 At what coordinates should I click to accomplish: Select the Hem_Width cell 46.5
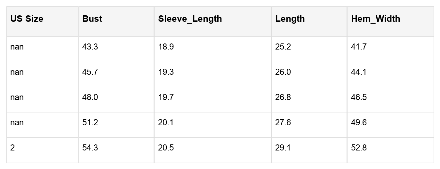pyautogui.click(x=359, y=97)
